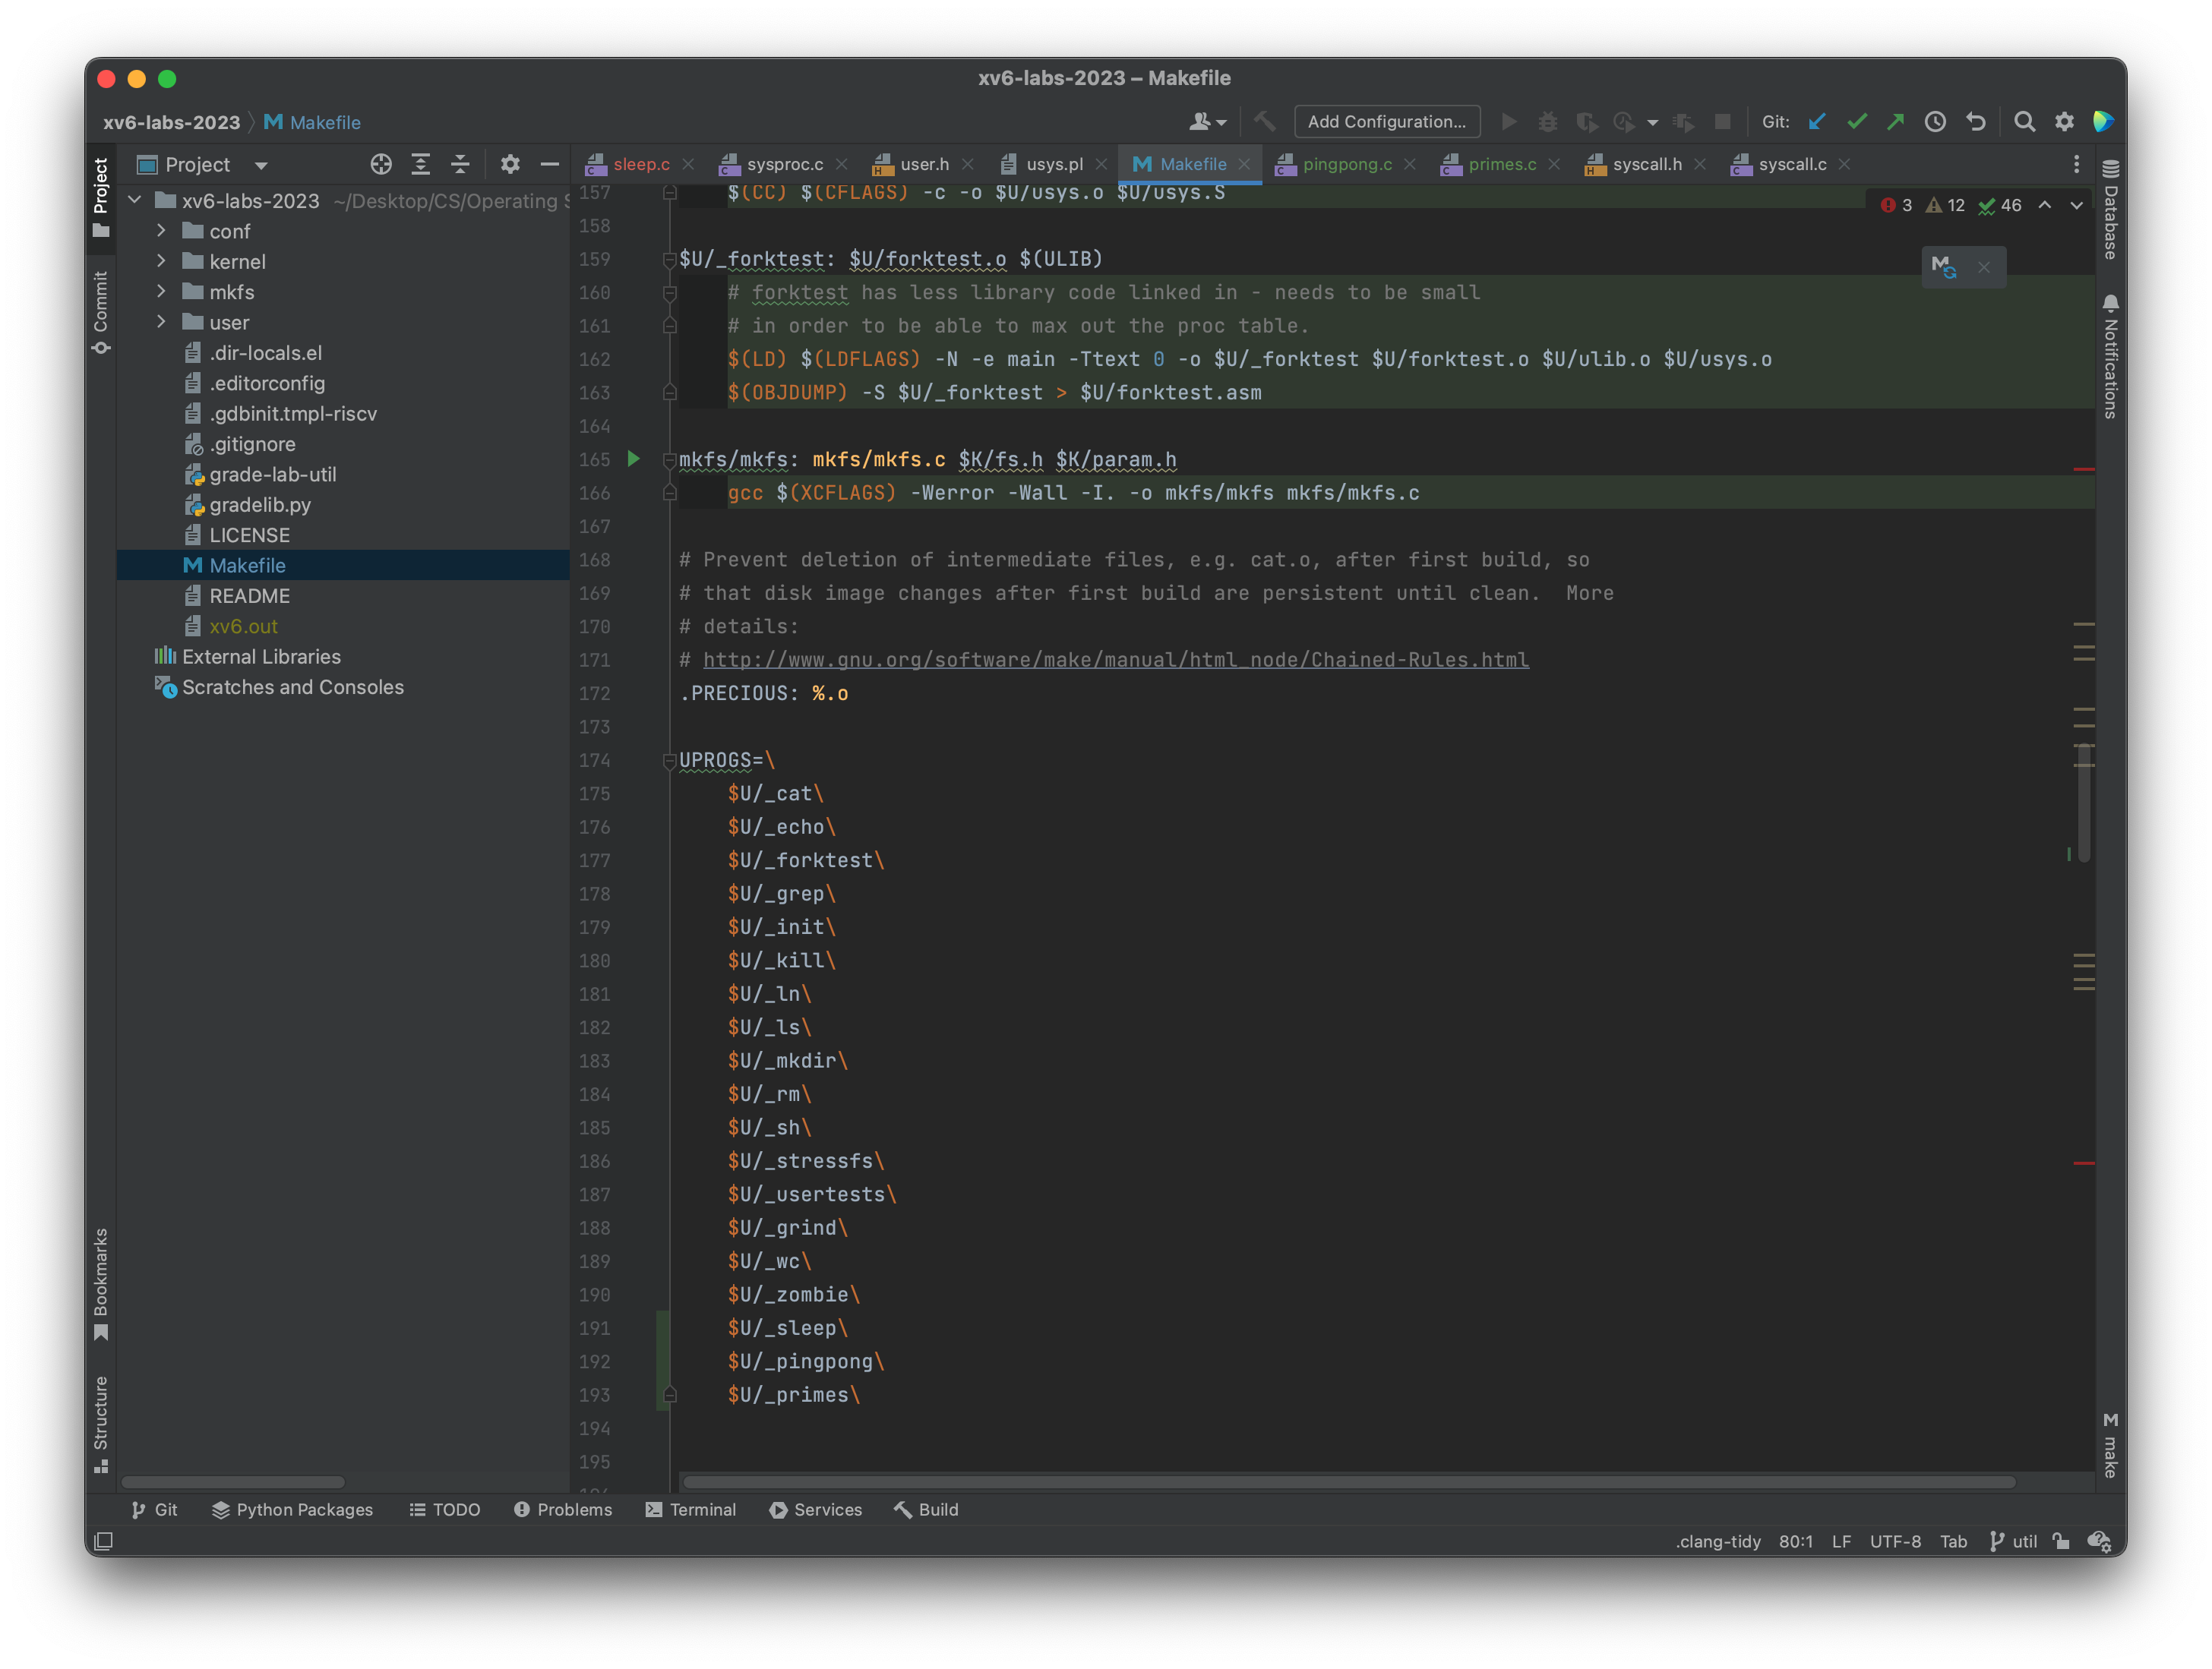Click the Commit green checkmark icon
This screenshot has width=2212, height=1669.
pos(1857,121)
